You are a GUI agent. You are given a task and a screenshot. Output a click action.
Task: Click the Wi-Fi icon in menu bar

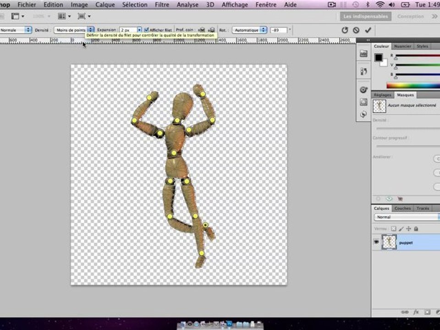(380, 5)
